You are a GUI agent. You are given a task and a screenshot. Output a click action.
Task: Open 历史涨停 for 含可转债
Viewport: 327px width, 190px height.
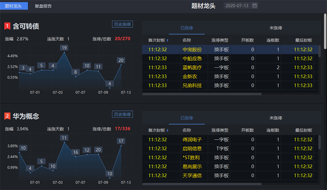tap(122, 24)
